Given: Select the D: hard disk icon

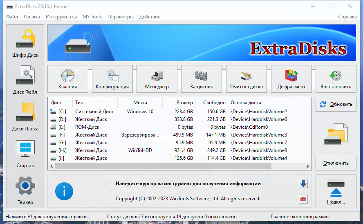Looking at the screenshot, I should [53, 119].
